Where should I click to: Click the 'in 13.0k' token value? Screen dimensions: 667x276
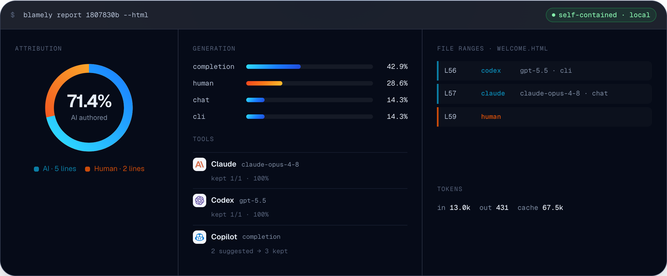454,208
